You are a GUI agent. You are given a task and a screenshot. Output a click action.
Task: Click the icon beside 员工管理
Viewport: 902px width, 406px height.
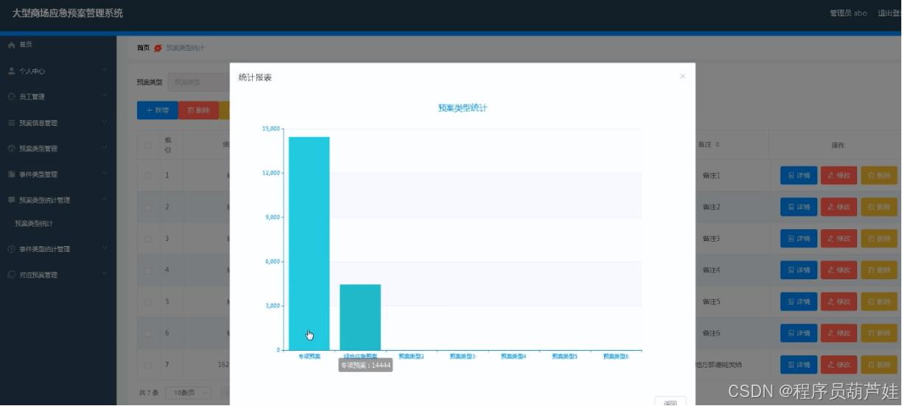pos(11,97)
